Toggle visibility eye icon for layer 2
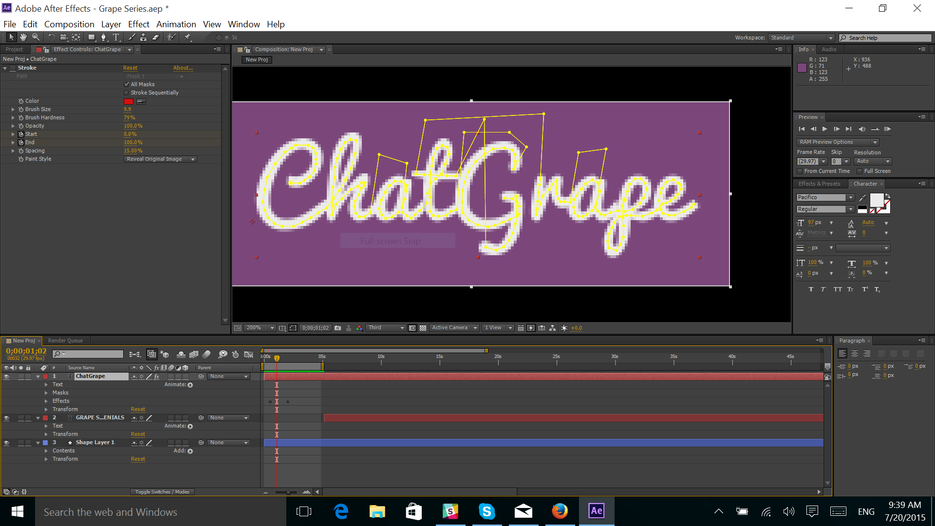Screen dimensions: 935x526 click(6, 417)
